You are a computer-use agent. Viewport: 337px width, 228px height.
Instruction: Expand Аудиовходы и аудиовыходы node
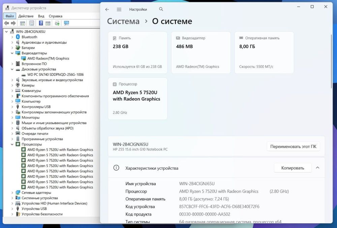pos(12,42)
